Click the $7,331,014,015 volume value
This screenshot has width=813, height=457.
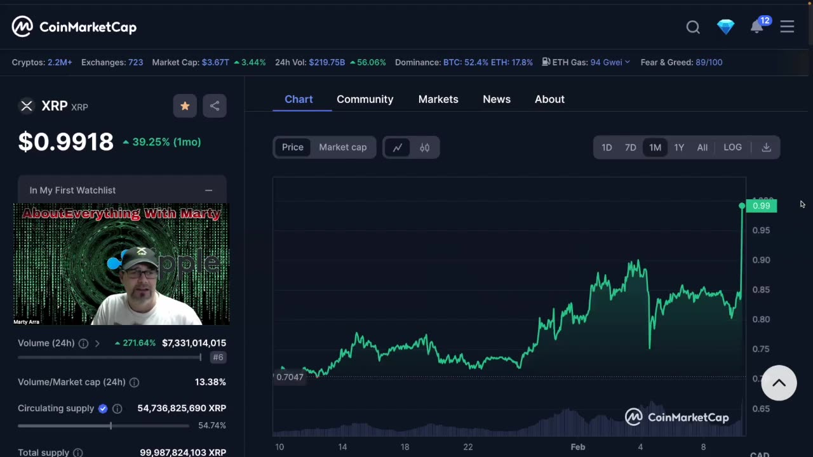(194, 343)
